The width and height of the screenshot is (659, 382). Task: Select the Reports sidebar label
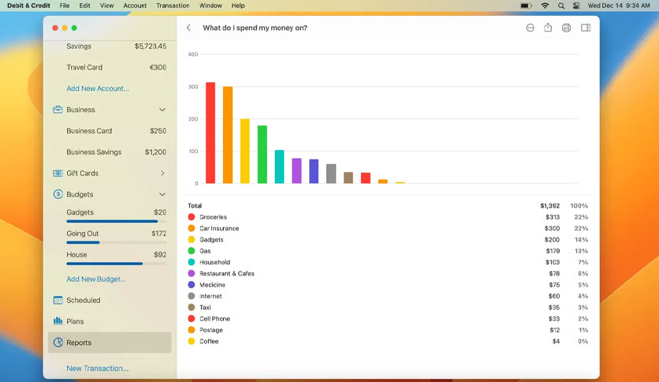(x=79, y=343)
